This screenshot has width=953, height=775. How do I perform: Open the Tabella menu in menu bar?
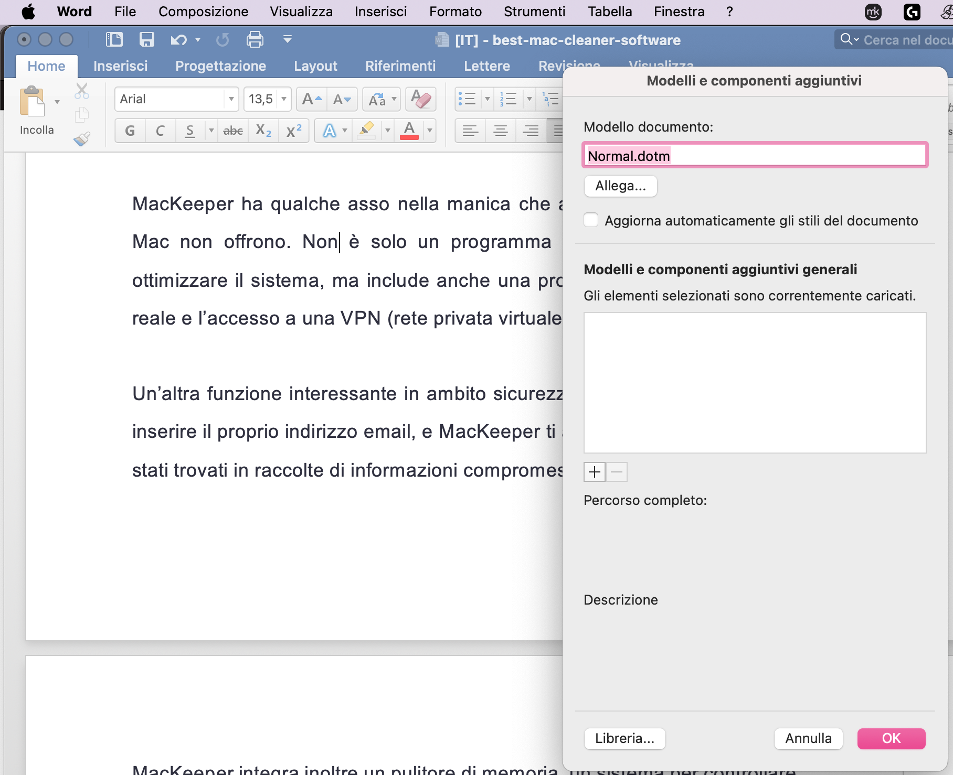(x=610, y=12)
